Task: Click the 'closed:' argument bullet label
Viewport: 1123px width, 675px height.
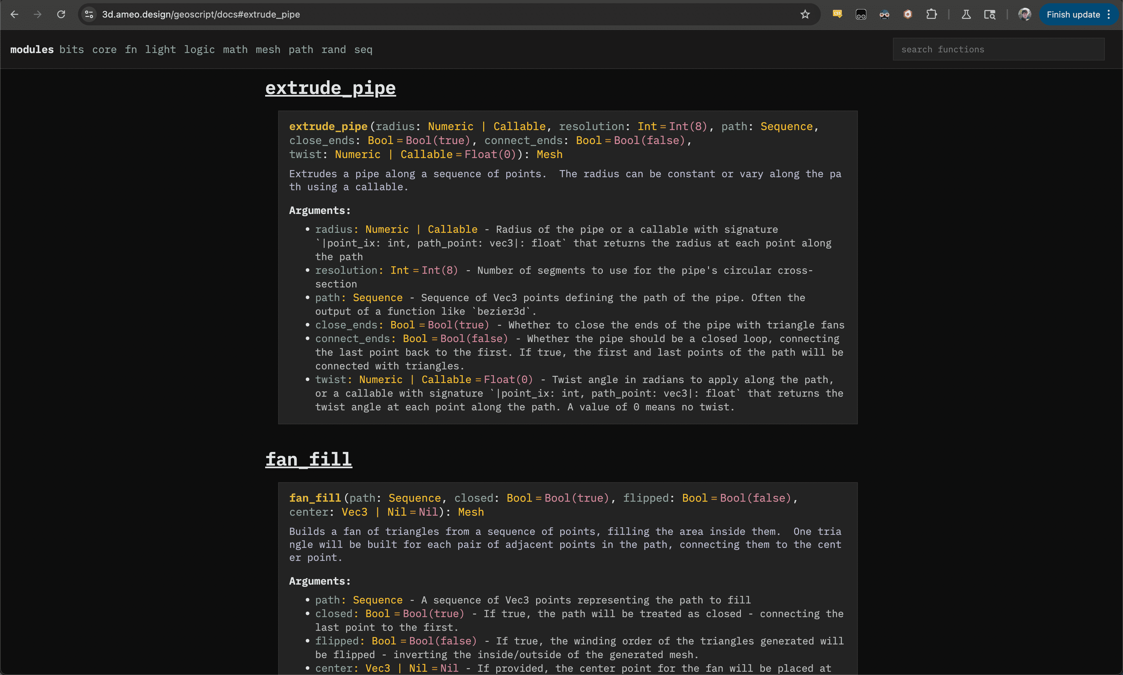Action: [337, 614]
